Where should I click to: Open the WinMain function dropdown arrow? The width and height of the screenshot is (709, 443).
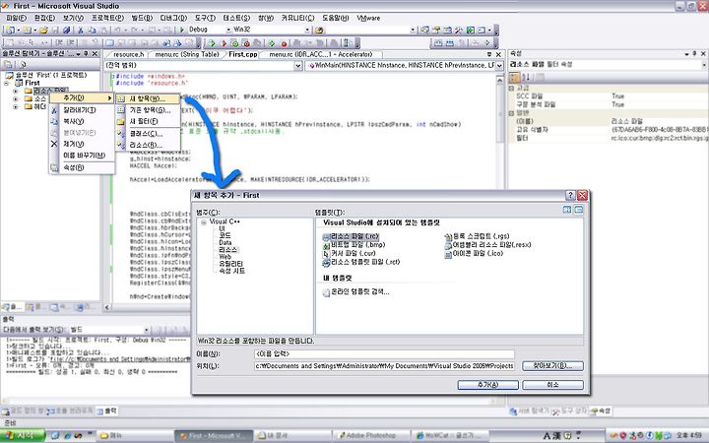(x=499, y=66)
